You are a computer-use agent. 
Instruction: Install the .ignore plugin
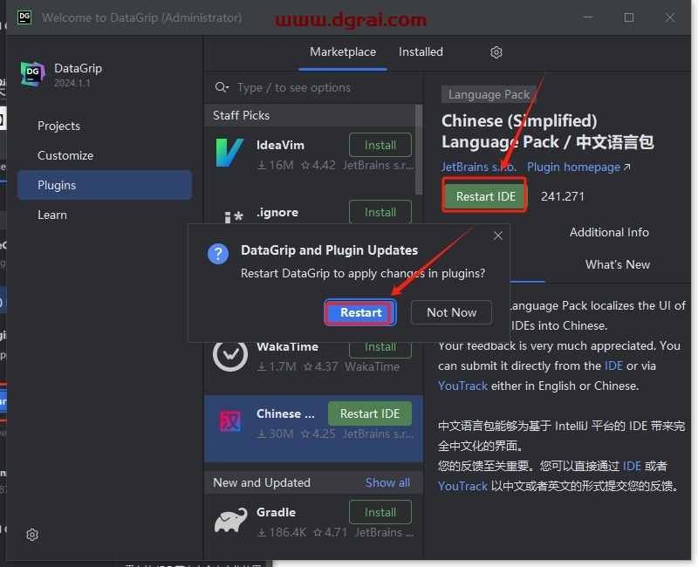(380, 212)
